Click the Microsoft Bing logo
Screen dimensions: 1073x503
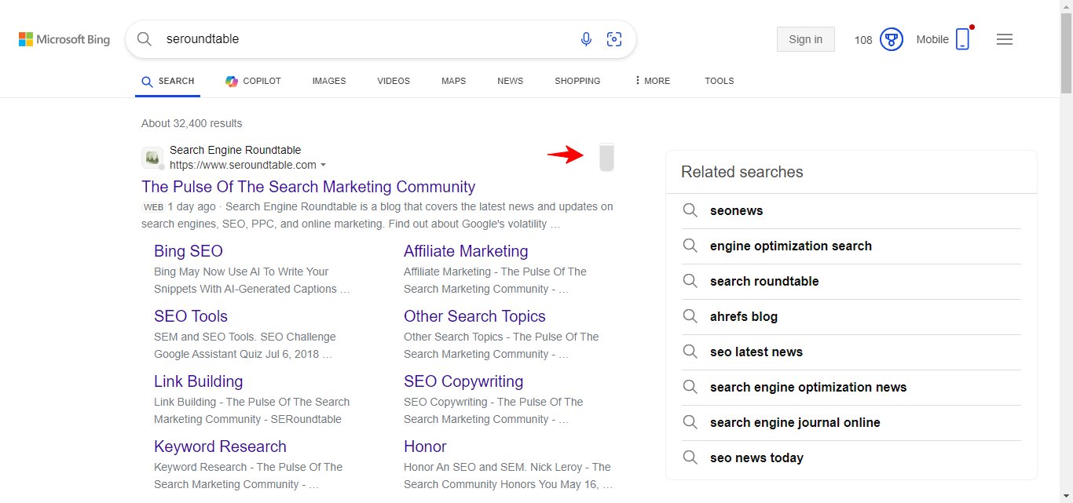(x=64, y=38)
